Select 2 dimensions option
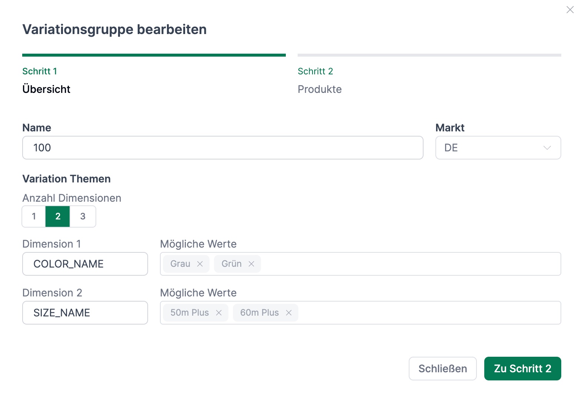The image size is (582, 393). pos(58,216)
